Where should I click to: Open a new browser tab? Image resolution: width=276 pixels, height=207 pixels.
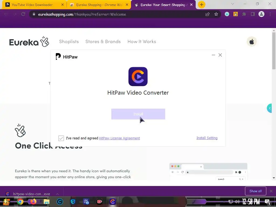(x=202, y=5)
